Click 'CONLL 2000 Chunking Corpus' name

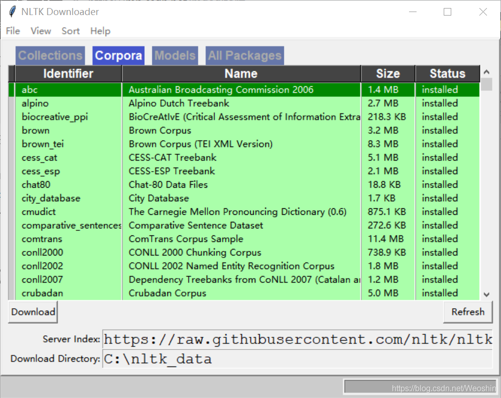click(195, 252)
